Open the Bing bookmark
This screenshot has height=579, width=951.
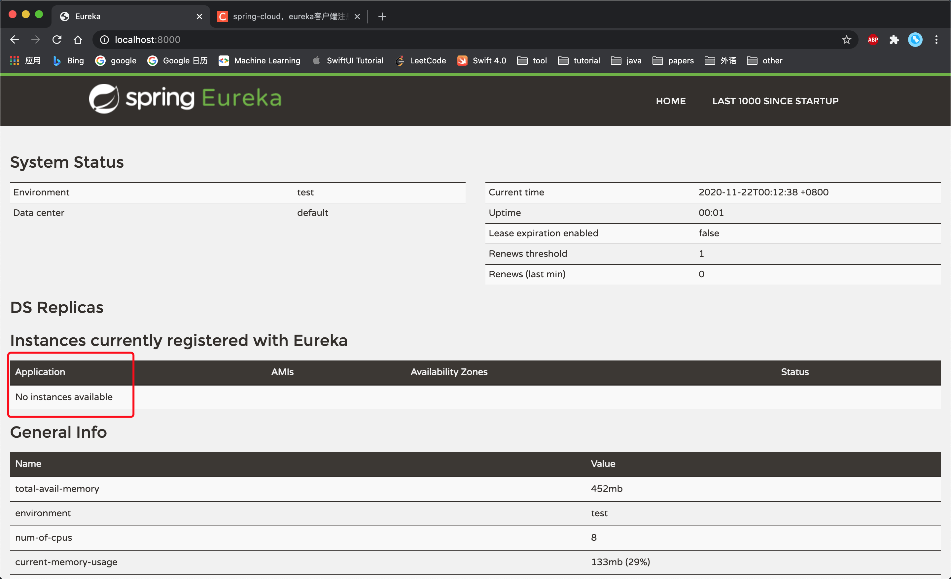68,60
